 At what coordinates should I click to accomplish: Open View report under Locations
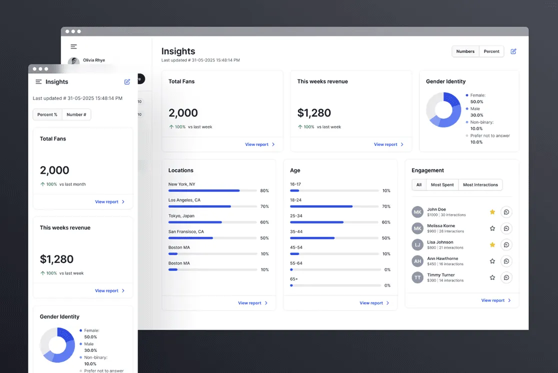click(252, 303)
